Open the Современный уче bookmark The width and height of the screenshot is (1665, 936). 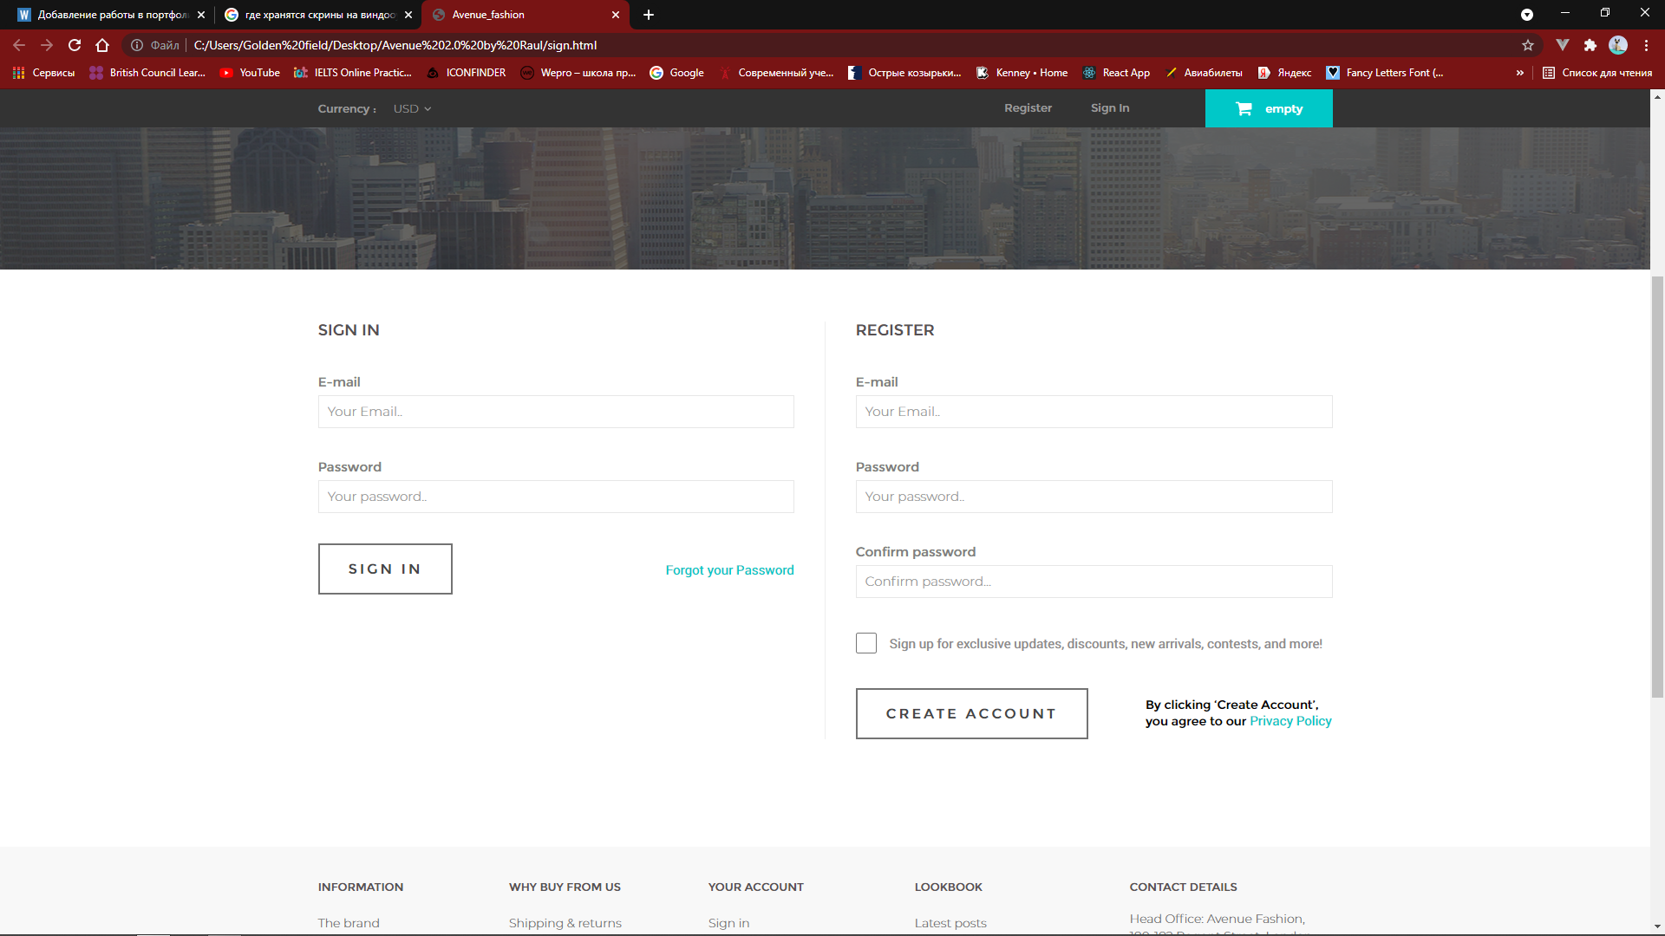pos(776,73)
